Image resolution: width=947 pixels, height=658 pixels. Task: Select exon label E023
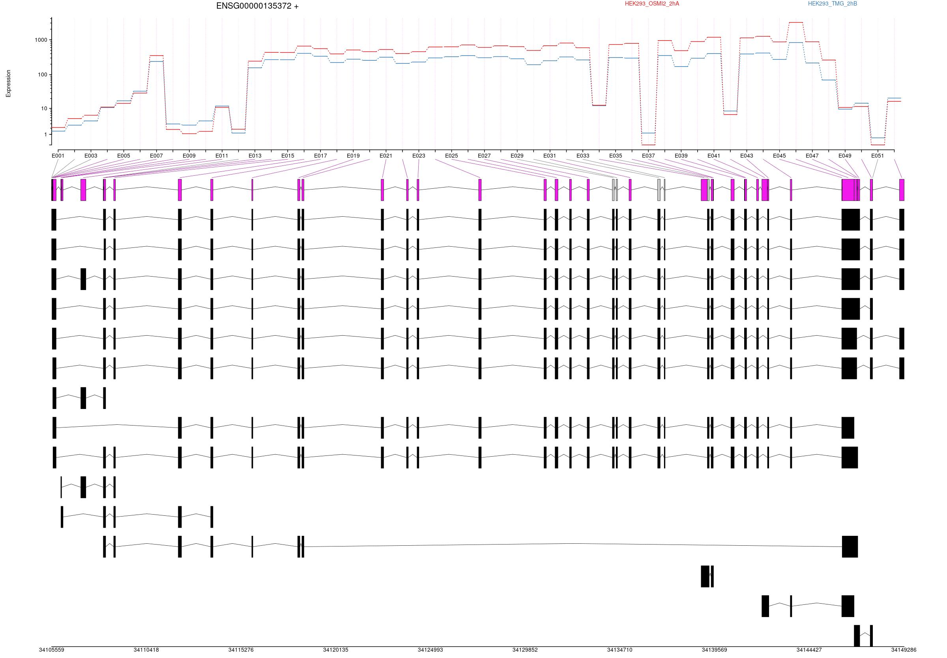[419, 156]
